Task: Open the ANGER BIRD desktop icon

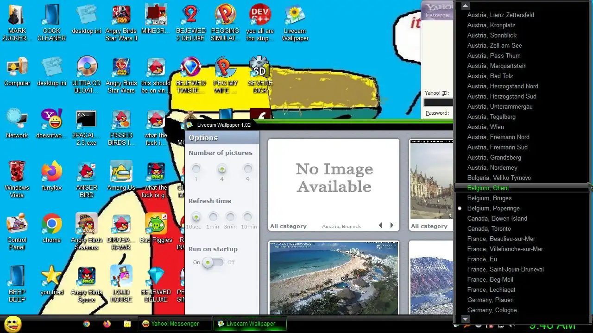Action: 86,179
